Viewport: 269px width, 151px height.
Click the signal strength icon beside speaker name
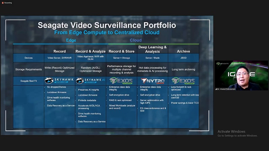(x=217, y=89)
